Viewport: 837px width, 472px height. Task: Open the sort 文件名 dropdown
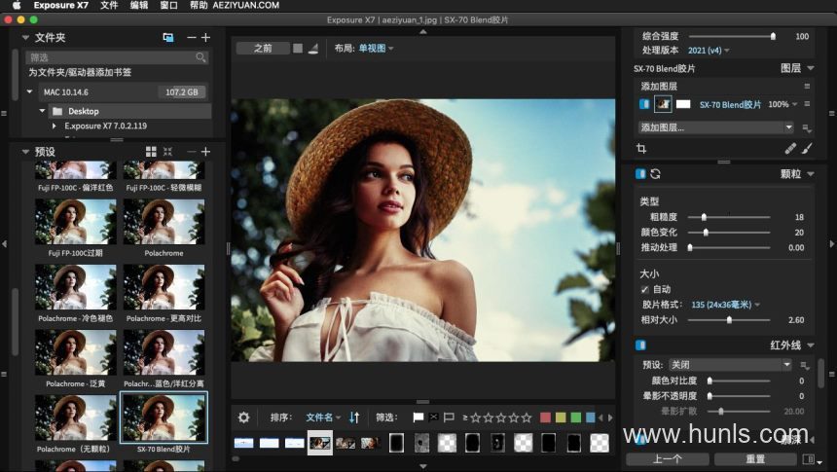323,417
